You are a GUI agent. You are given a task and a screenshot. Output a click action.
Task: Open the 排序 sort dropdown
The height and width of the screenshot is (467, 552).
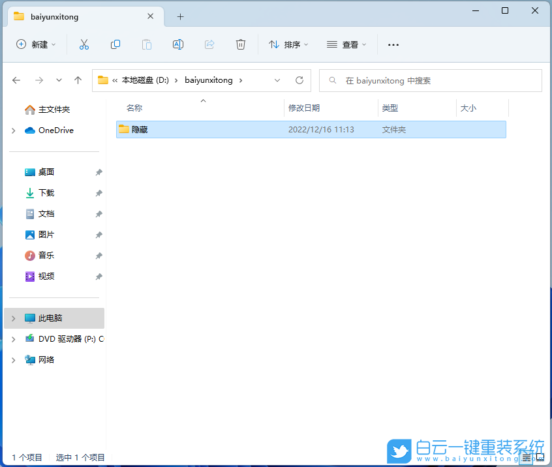pos(288,44)
